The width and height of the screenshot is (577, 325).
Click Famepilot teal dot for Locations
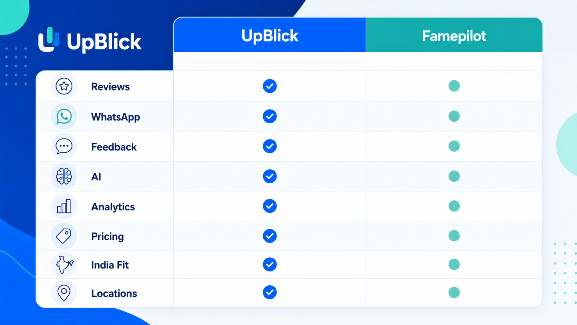[x=454, y=293]
